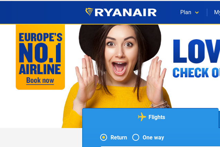
Task: Click the Return label text
Action: tap(119, 137)
